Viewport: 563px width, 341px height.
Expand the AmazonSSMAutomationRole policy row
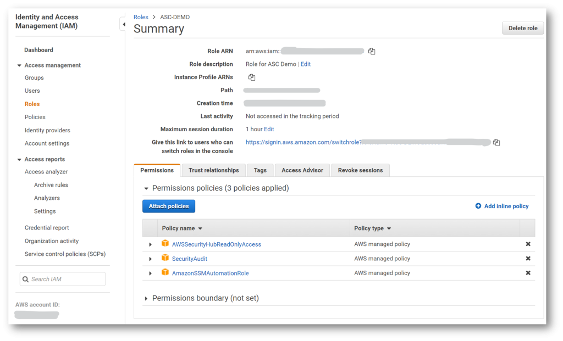pos(151,273)
